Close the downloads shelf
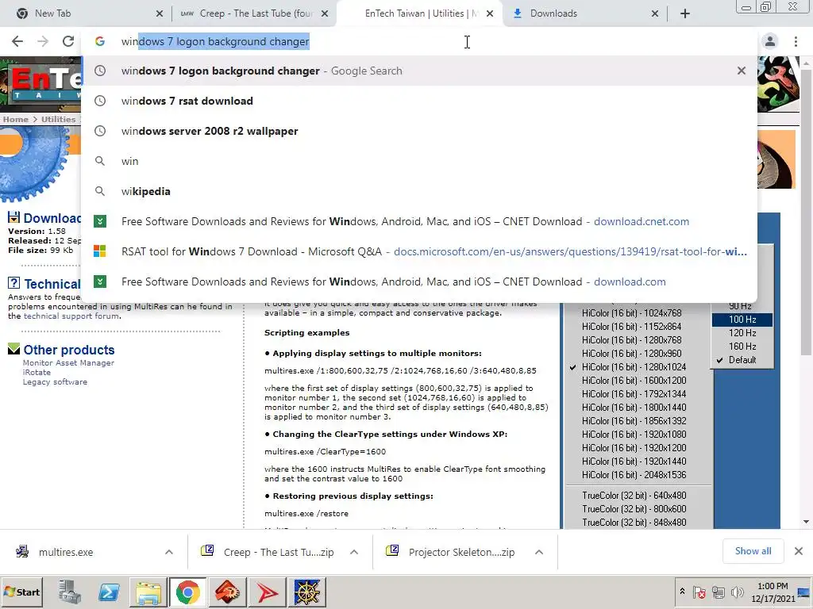813x609 pixels. pyautogui.click(x=799, y=551)
